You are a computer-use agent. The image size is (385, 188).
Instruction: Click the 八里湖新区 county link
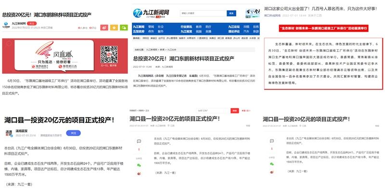pyautogui.click(x=203, y=38)
